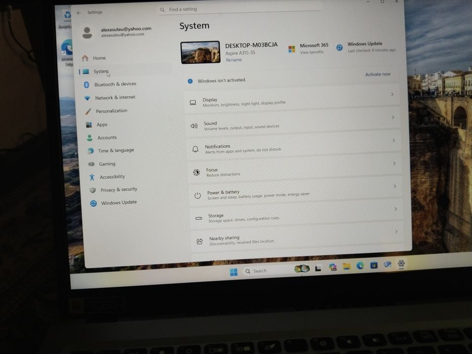This screenshot has height=354, width=472.
Task: Expand the Nearby sharing chevron
Action: tap(396, 232)
